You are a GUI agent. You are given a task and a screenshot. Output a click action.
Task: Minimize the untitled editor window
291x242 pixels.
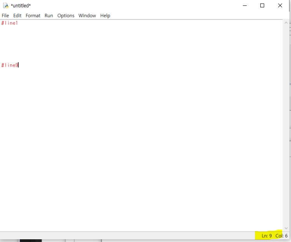coord(244,5)
